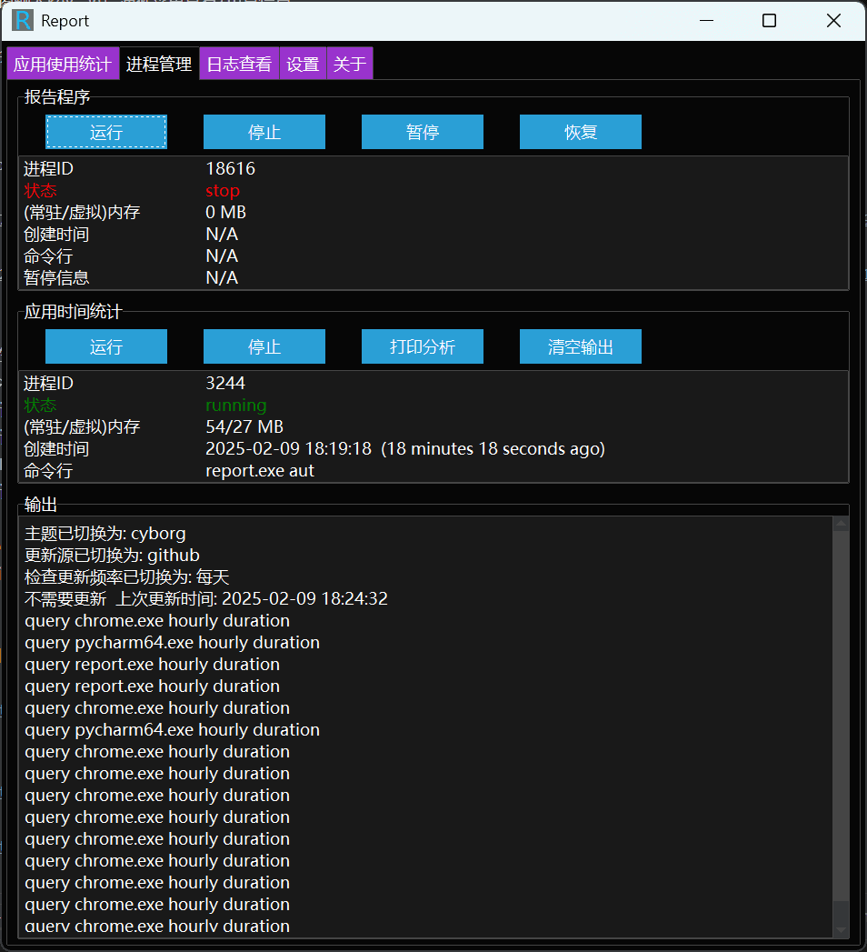Click the 恢复 button
This screenshot has width=867, height=952.
coord(581,132)
